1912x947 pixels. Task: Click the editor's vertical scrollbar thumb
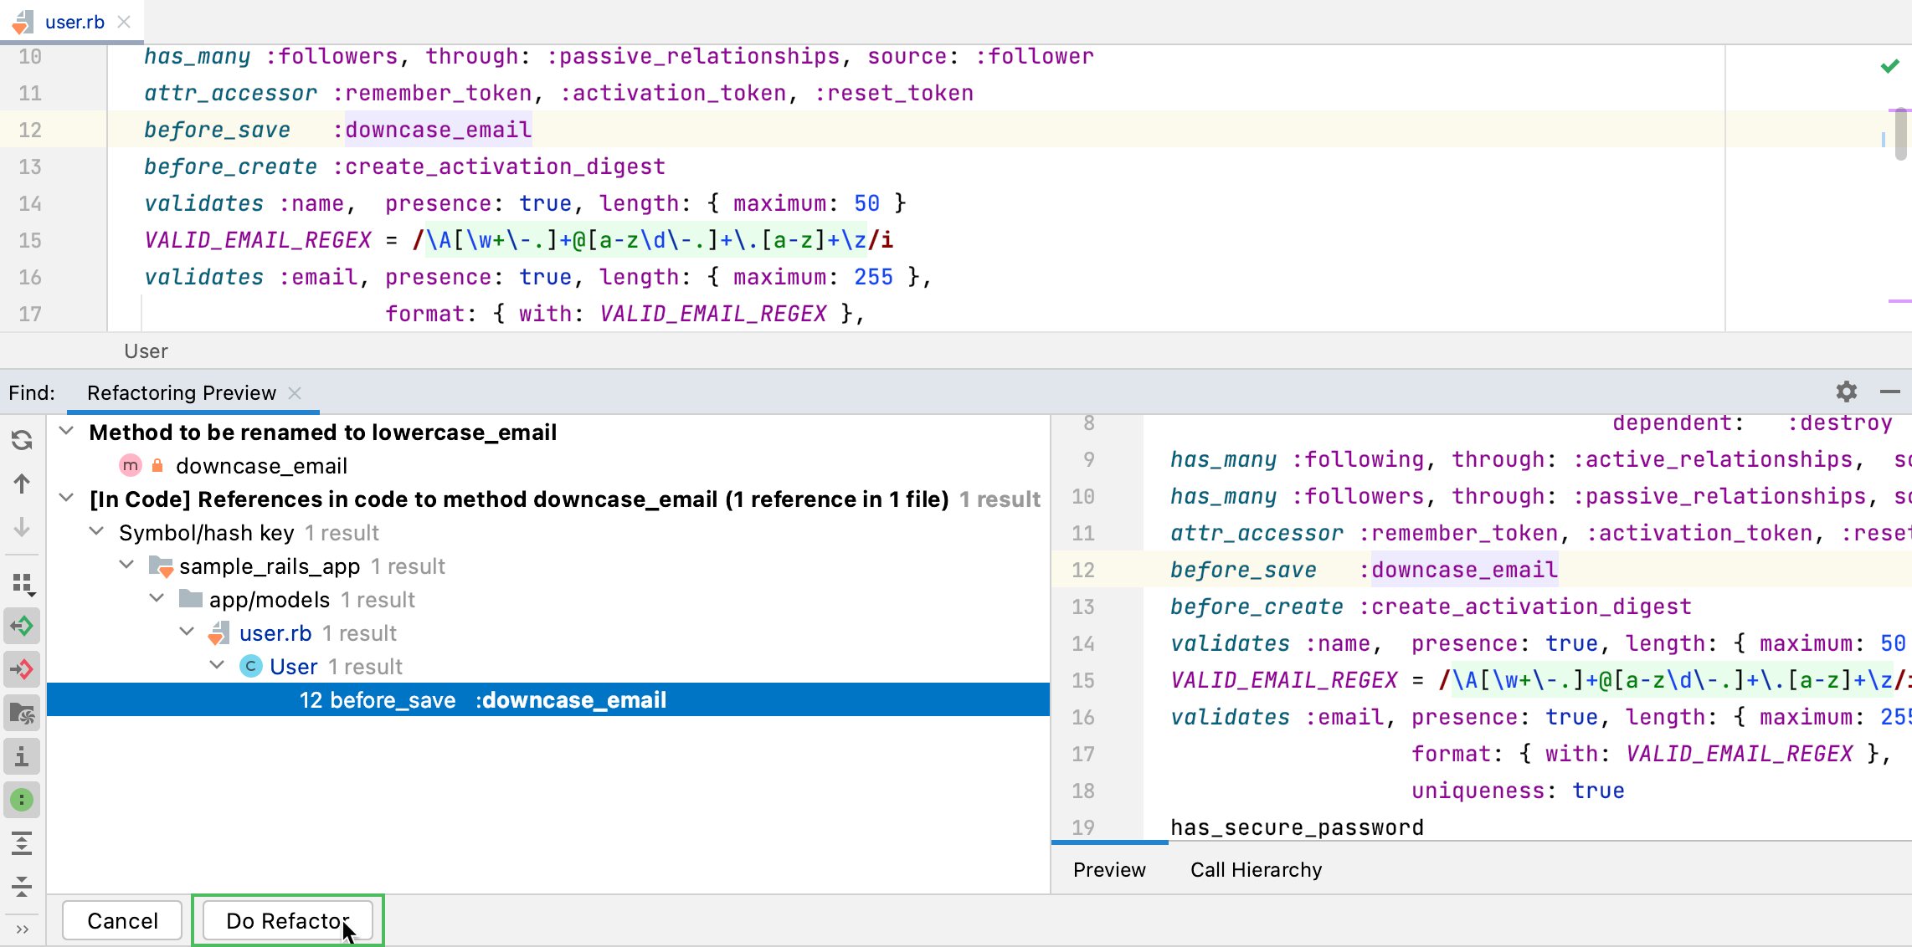pos(1900,134)
